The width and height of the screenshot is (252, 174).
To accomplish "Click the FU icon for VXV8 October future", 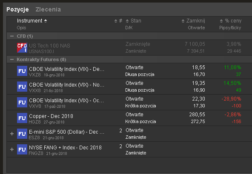I will [22, 102].
